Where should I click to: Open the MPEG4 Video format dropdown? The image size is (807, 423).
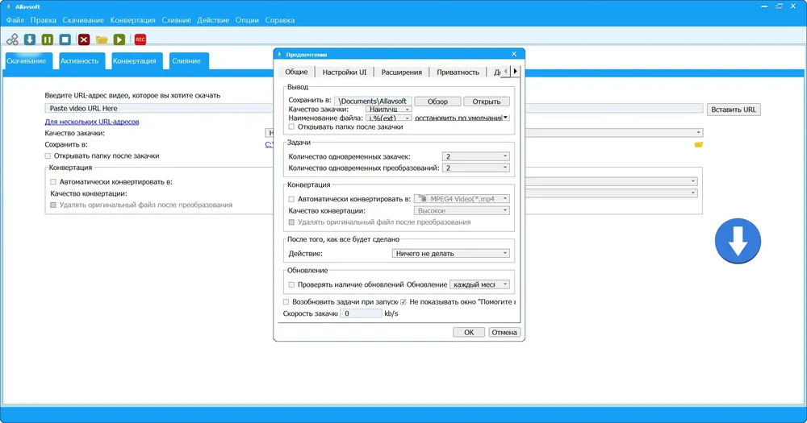(462, 198)
